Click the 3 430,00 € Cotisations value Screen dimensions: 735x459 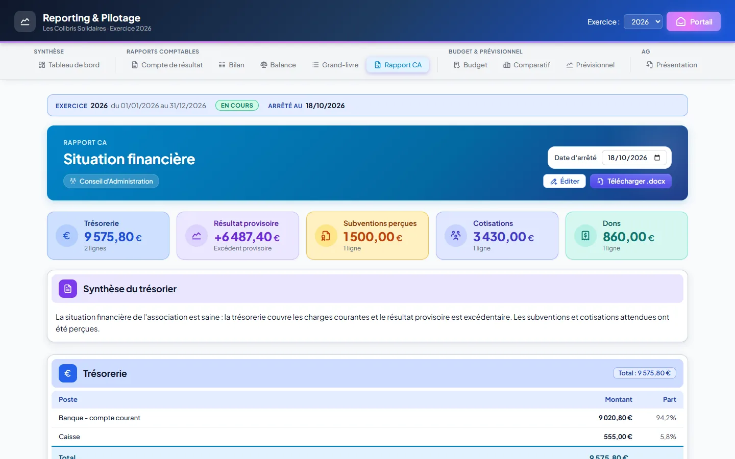(504, 237)
